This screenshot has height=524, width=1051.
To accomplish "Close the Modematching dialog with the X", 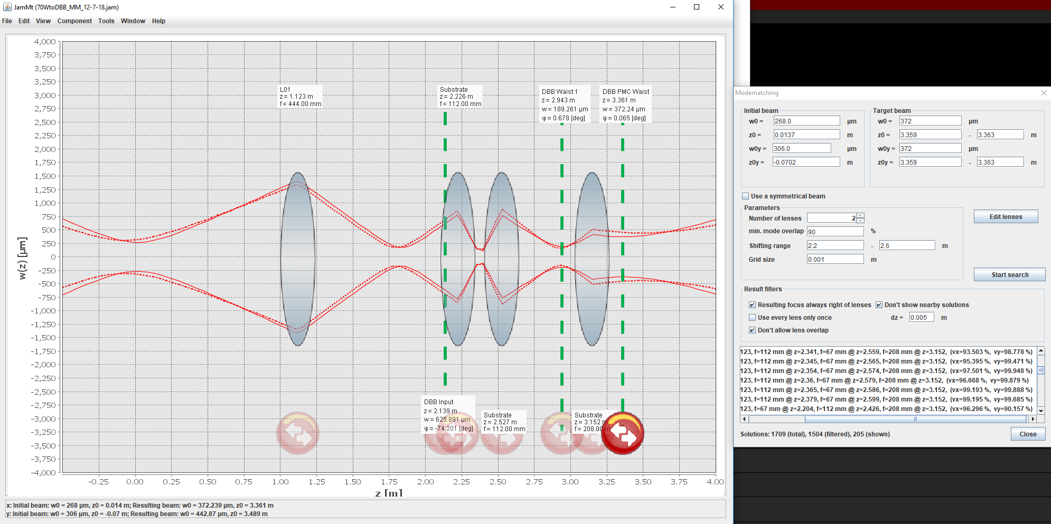I will [1044, 93].
